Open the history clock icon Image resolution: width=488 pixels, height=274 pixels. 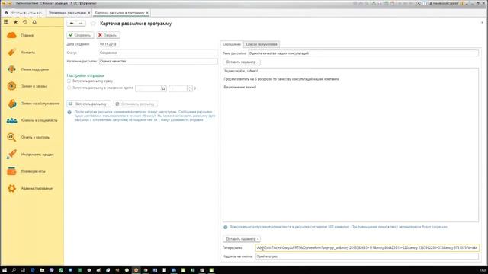pyautogui.click(x=25, y=22)
